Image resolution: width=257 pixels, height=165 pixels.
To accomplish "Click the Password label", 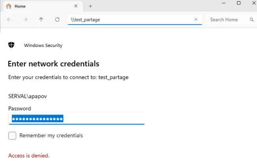I will click(20, 109).
